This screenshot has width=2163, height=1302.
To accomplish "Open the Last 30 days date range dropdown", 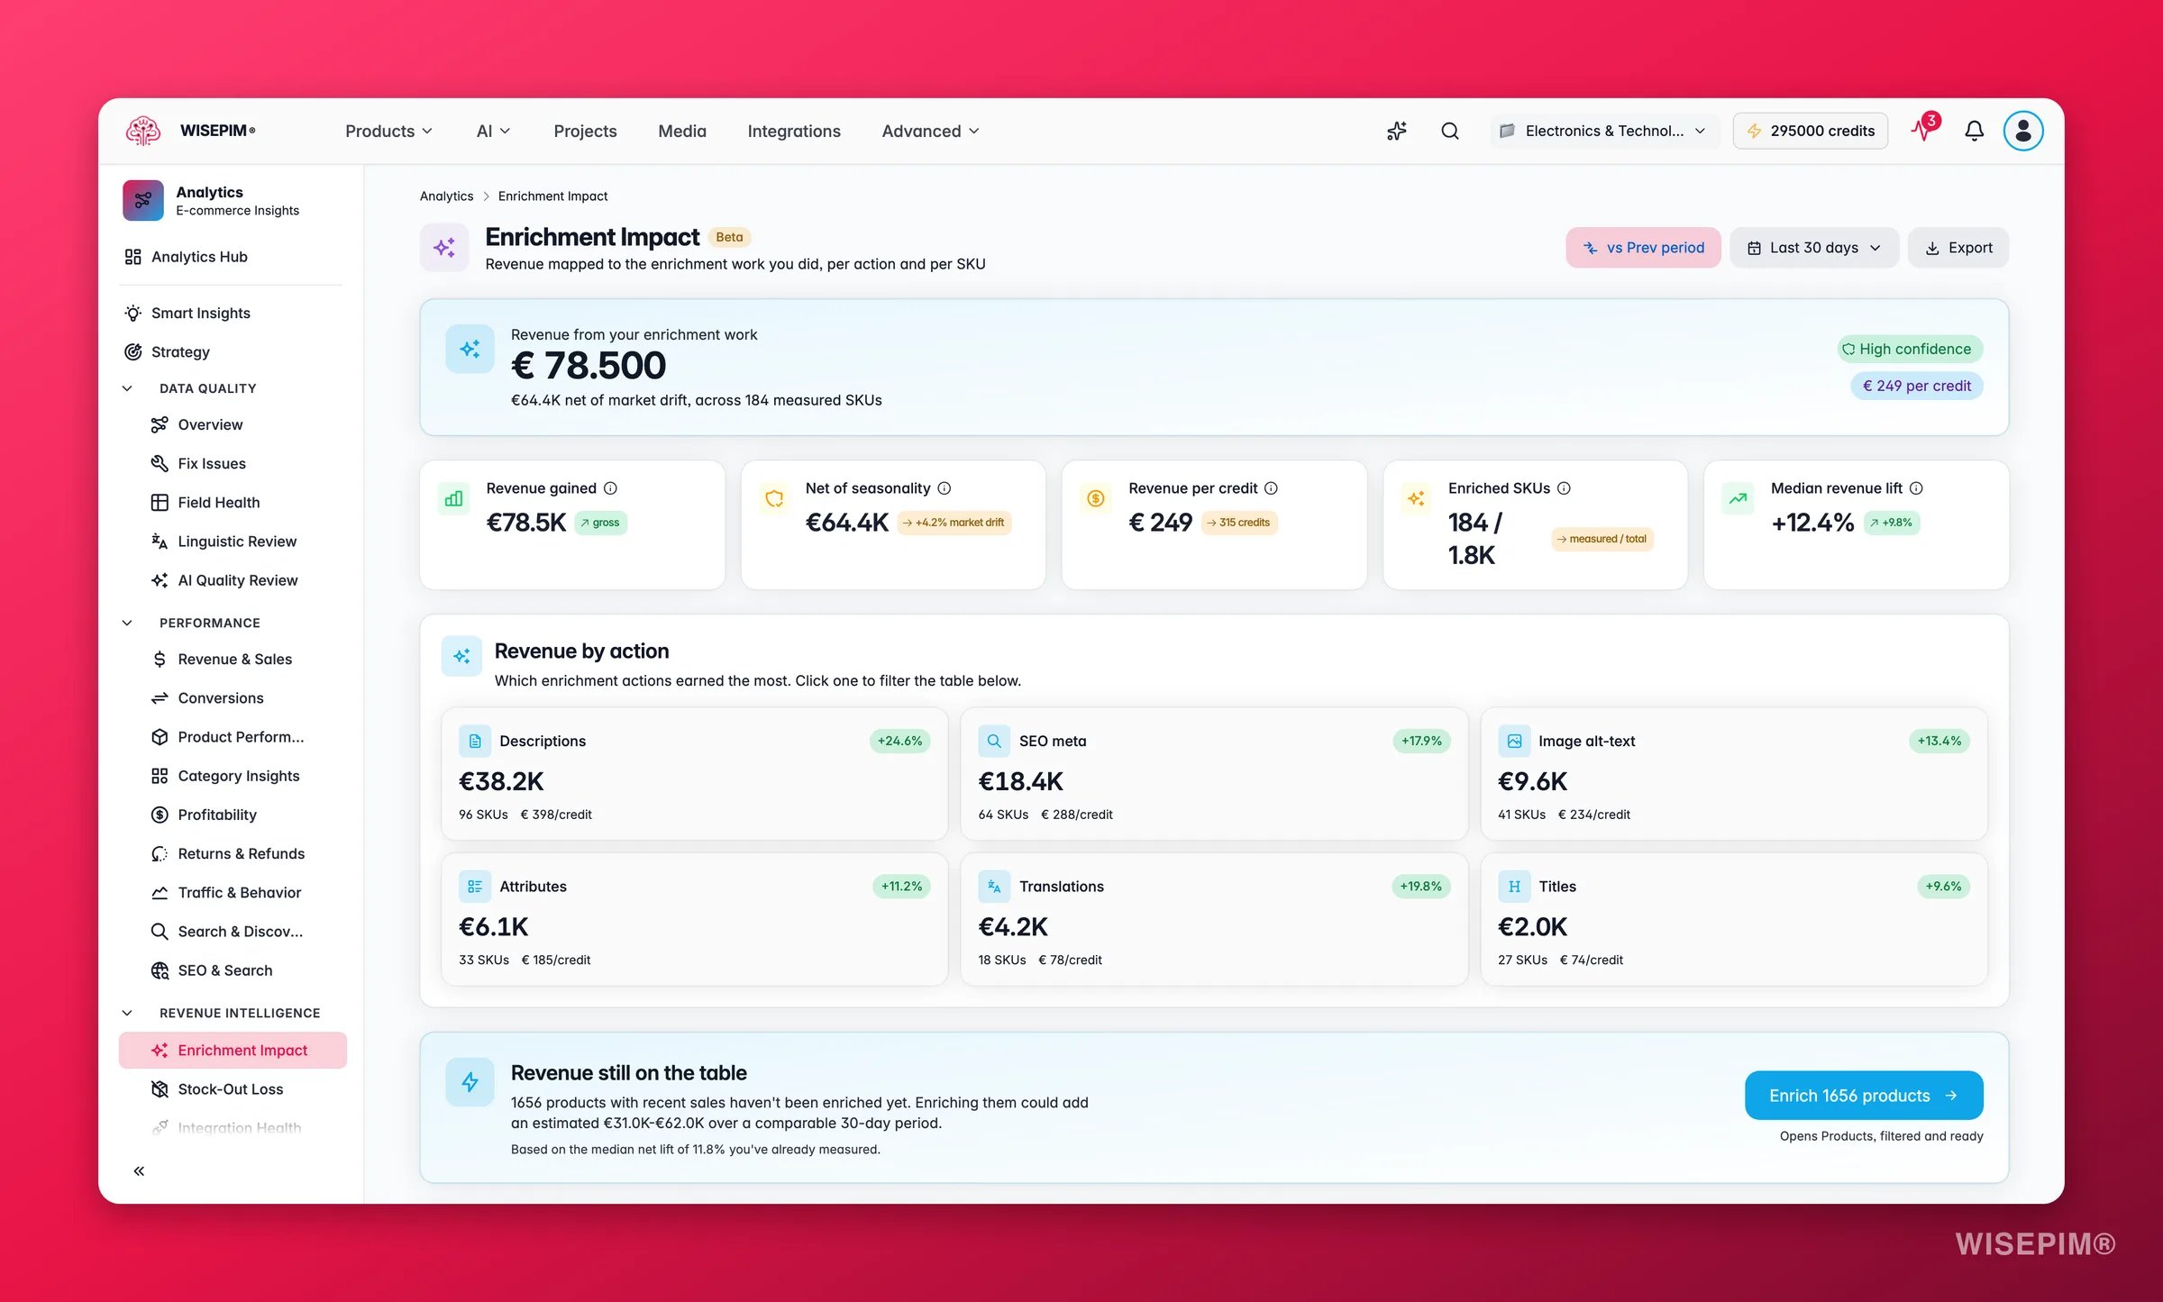I will coord(1814,247).
